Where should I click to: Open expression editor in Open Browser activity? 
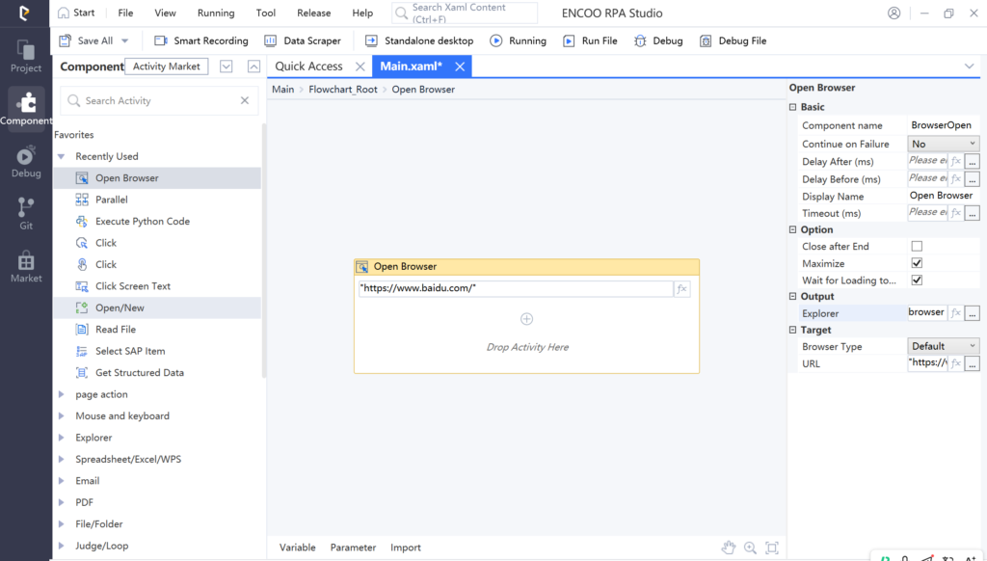pyautogui.click(x=681, y=288)
